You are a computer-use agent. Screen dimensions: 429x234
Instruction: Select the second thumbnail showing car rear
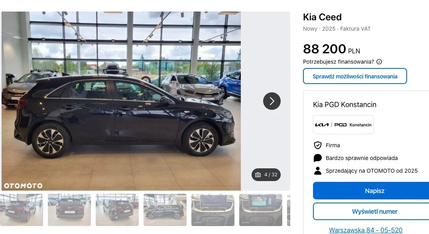click(69, 210)
